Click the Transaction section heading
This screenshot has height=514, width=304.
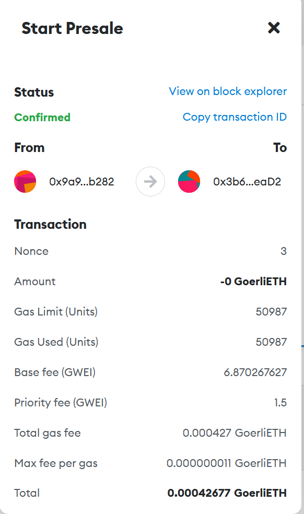(x=50, y=225)
